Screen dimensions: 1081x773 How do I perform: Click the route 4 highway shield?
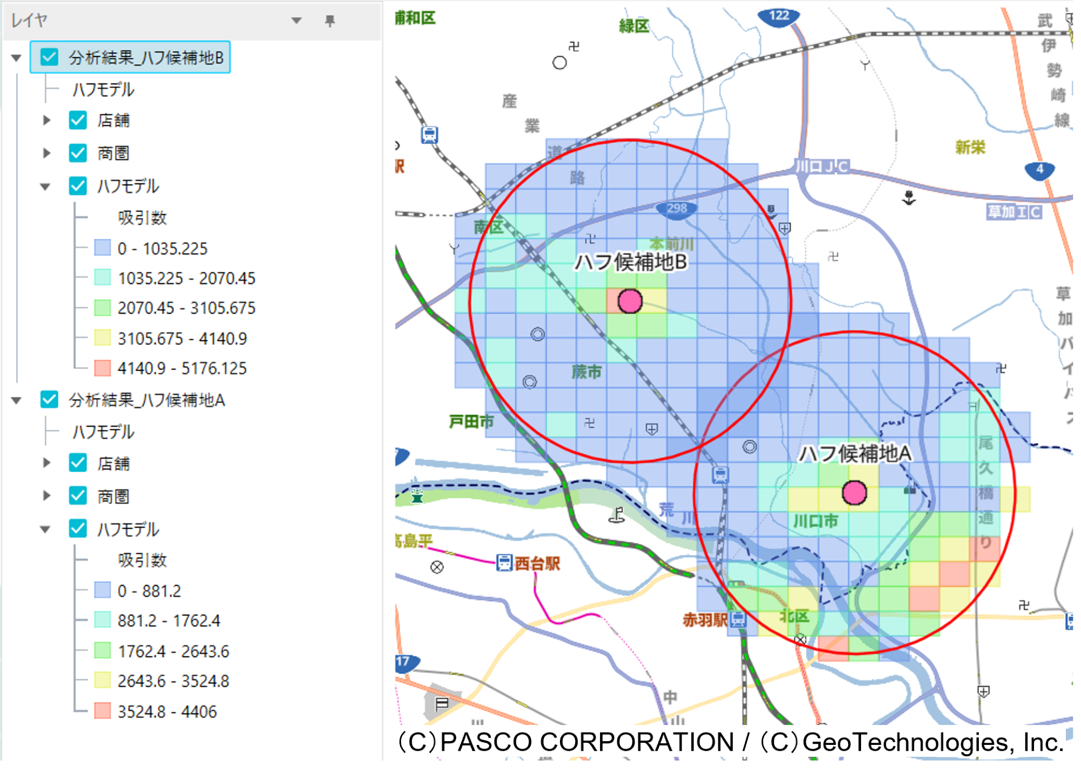point(1039,170)
